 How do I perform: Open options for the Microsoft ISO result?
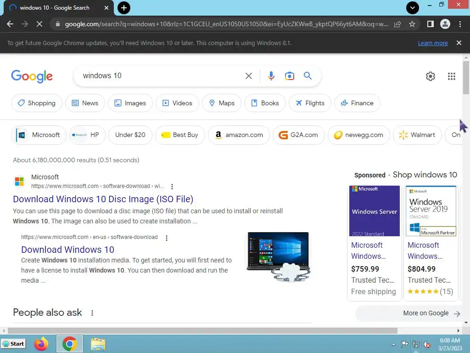tap(172, 187)
